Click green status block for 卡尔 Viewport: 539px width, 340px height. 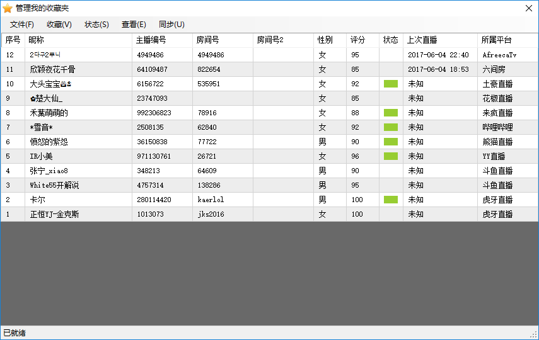(x=391, y=200)
